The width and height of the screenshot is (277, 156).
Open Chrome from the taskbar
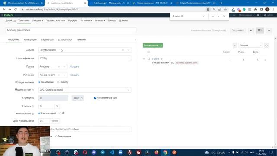165,152
